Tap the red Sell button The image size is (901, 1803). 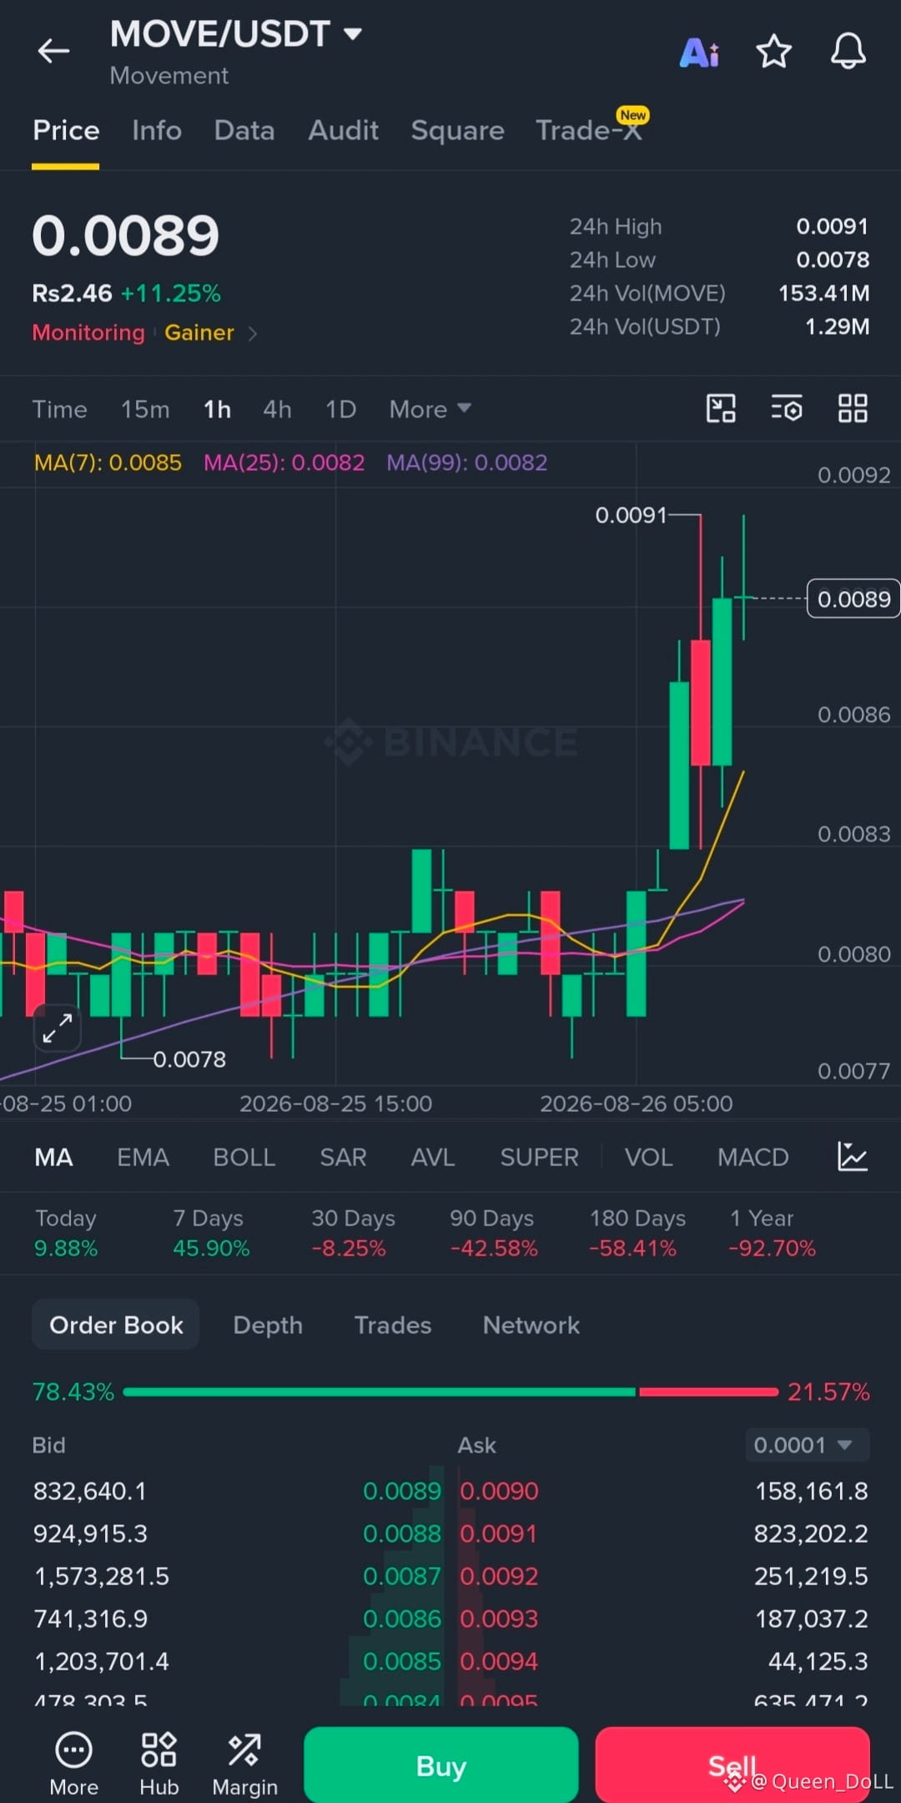tap(732, 1765)
